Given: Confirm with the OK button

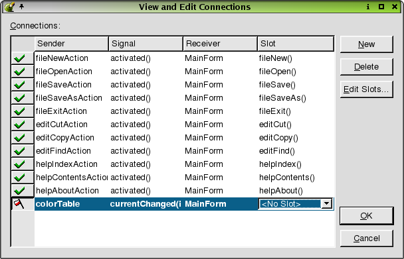Looking at the screenshot, I should click(366, 216).
